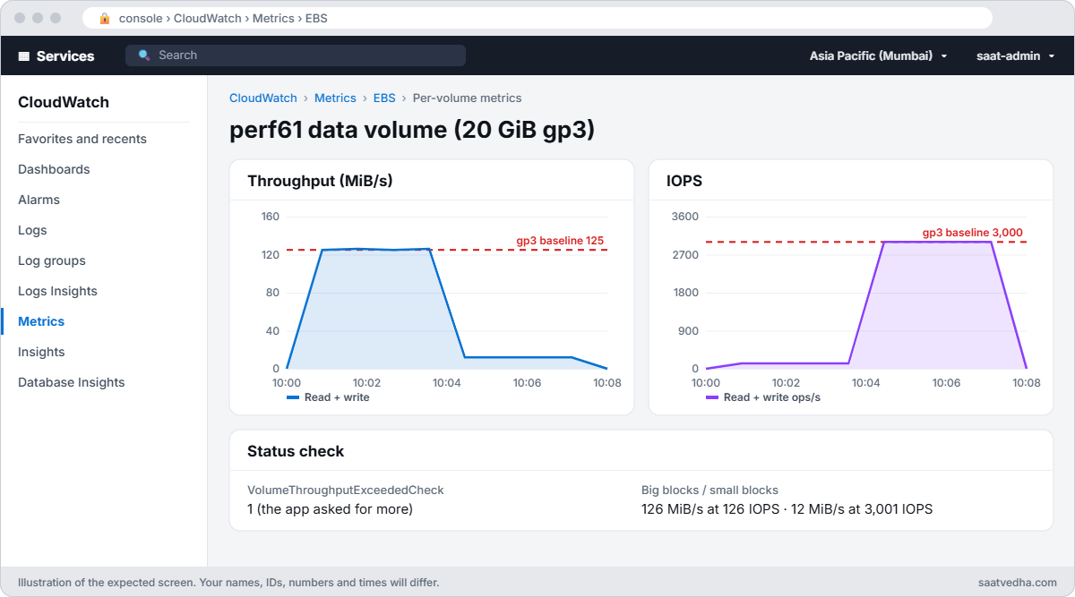
Task: Click the EBS breadcrumb link
Action: pyautogui.click(x=384, y=98)
